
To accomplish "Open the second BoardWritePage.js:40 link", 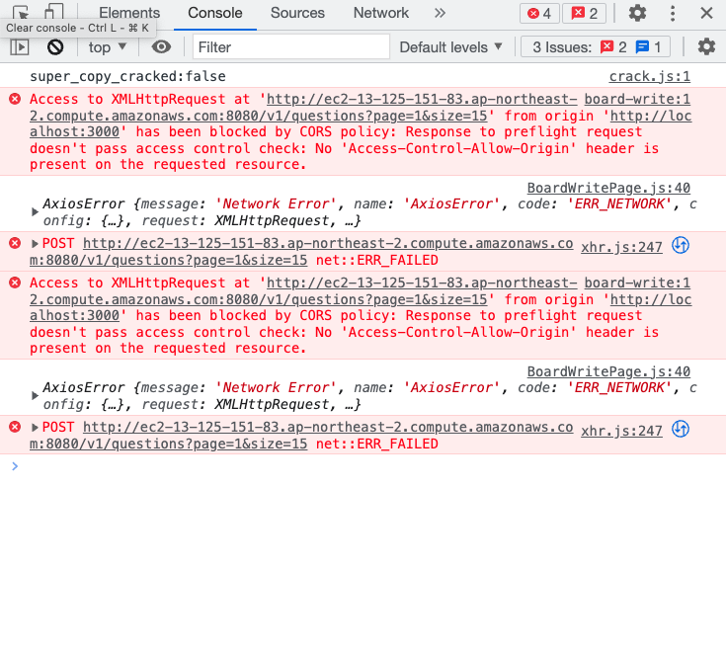I will (x=608, y=372).
